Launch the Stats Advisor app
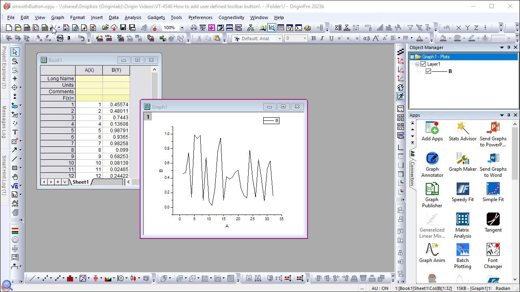The width and height of the screenshot is (520, 292). [463, 131]
